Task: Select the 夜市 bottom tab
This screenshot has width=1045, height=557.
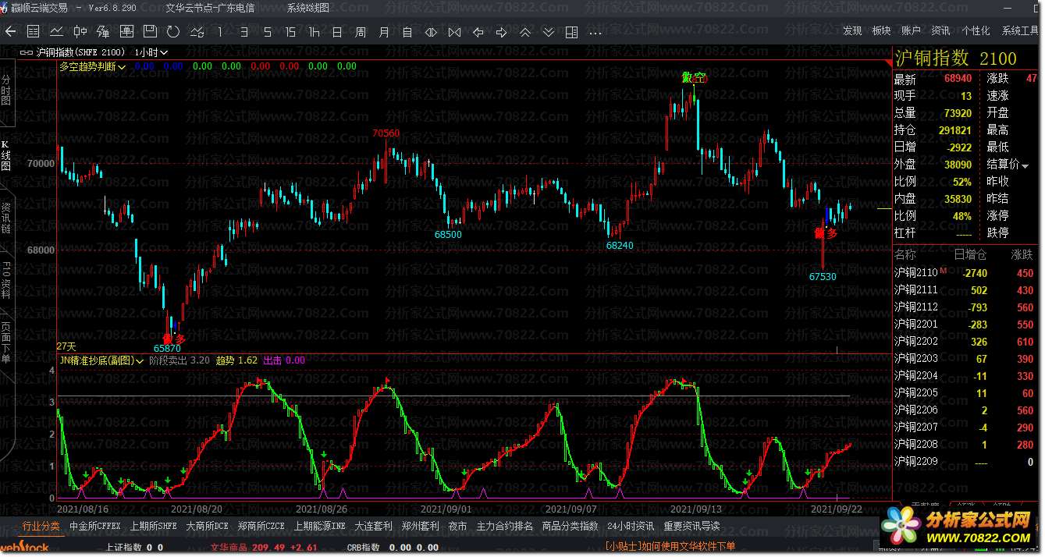Action: [x=457, y=526]
